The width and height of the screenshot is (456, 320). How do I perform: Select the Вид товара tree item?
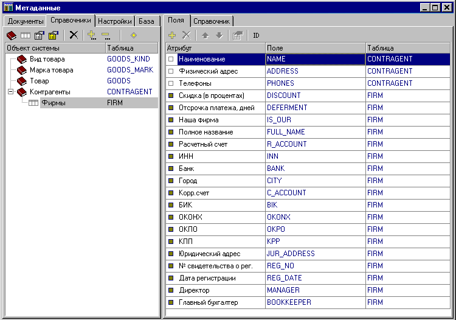(x=47, y=59)
